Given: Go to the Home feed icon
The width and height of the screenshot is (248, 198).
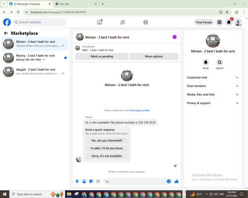Looking at the screenshot, I should [99, 22].
